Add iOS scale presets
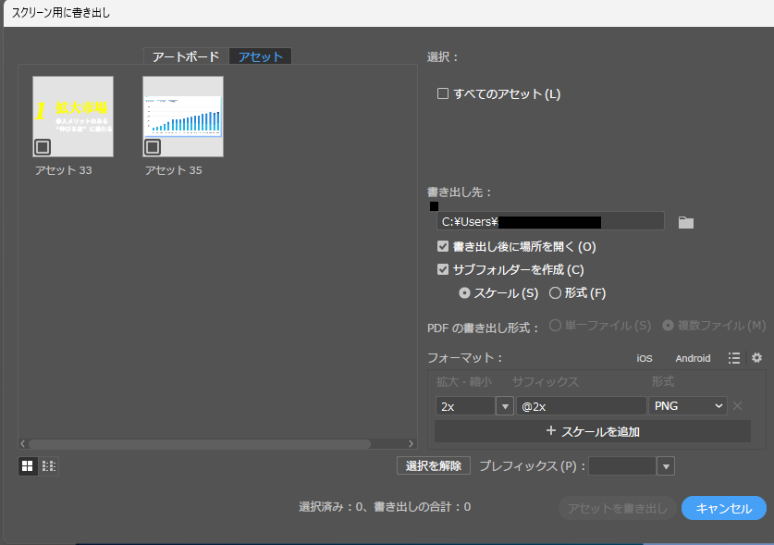The image size is (774, 545). [644, 358]
